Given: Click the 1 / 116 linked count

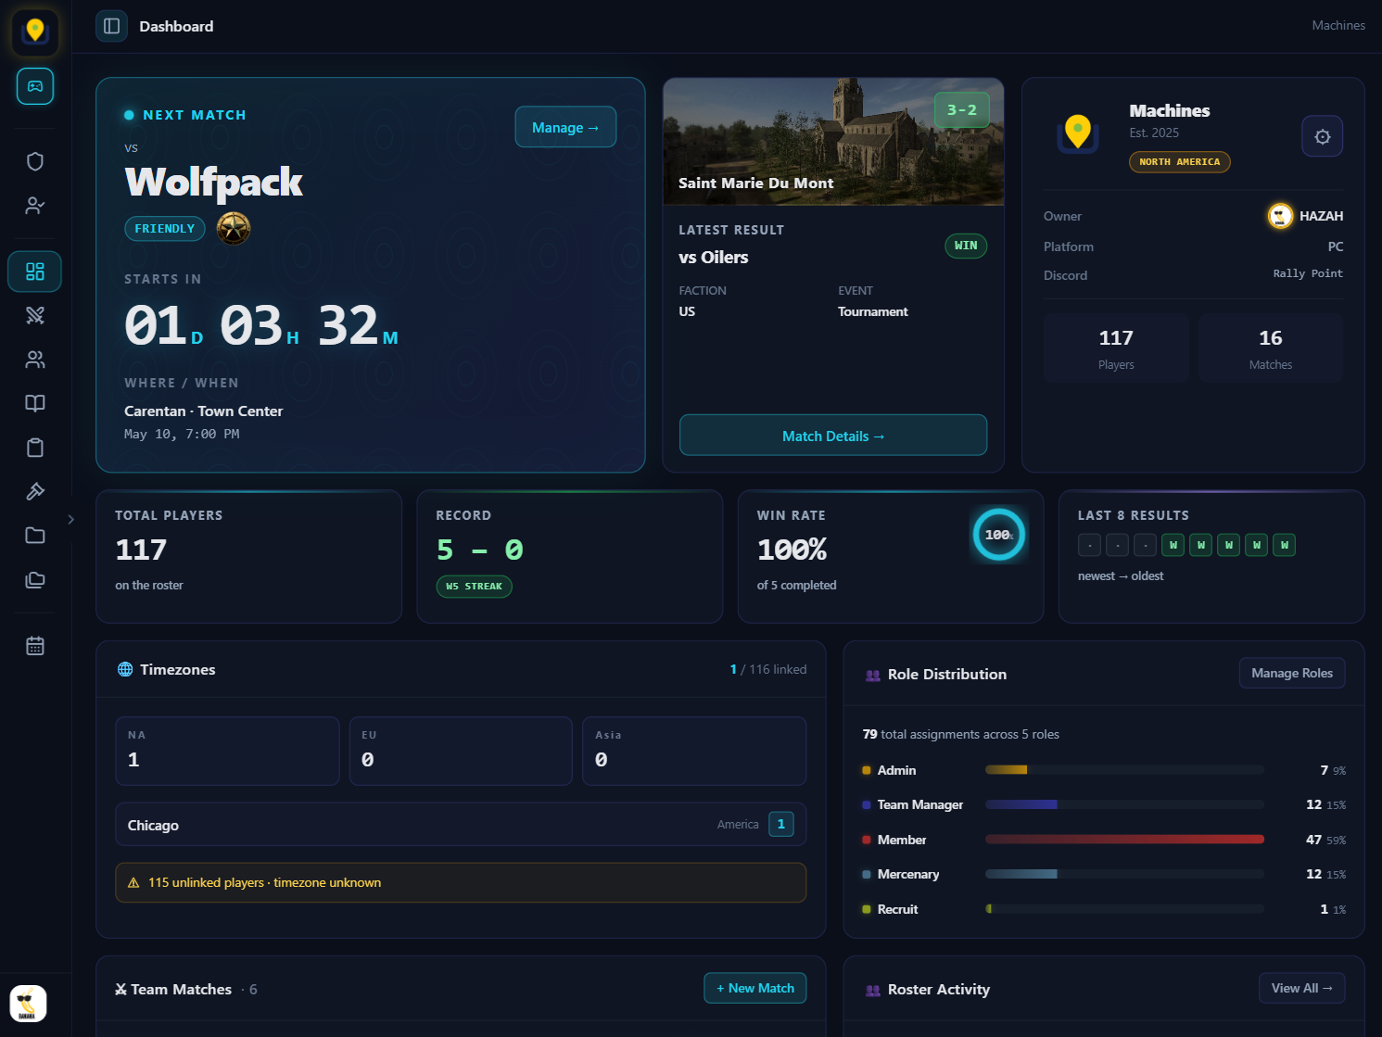Looking at the screenshot, I should pyautogui.click(x=768, y=669).
